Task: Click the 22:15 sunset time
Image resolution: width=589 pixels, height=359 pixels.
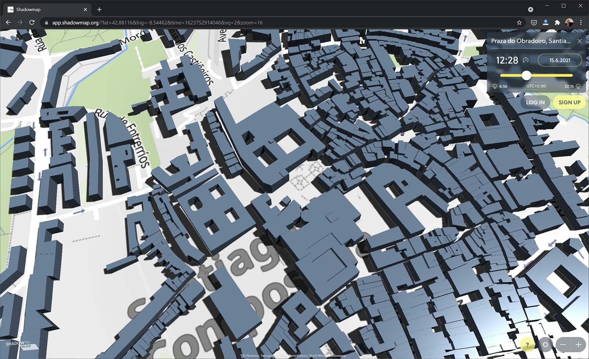Action: tap(569, 86)
